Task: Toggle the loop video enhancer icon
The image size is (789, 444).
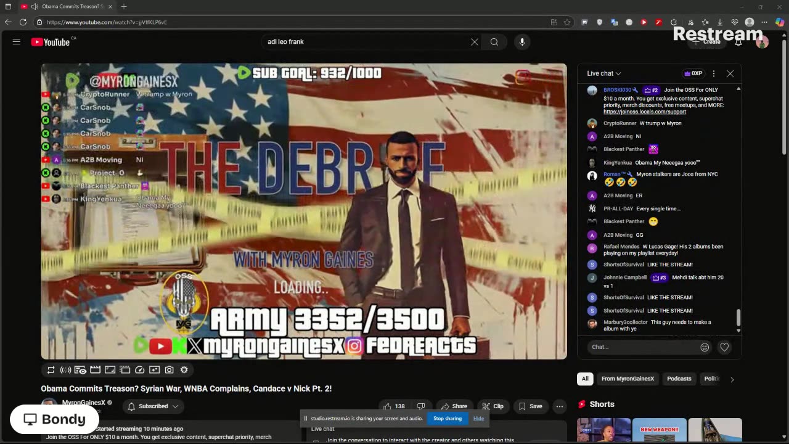Action: (x=51, y=370)
